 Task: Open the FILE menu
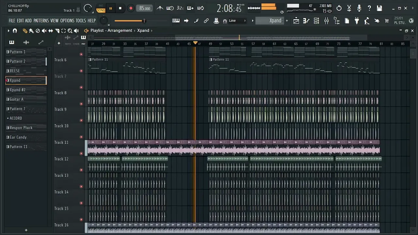[x=12, y=21]
